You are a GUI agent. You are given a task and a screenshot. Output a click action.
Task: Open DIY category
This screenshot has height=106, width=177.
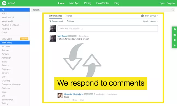click(x=4, y=96)
